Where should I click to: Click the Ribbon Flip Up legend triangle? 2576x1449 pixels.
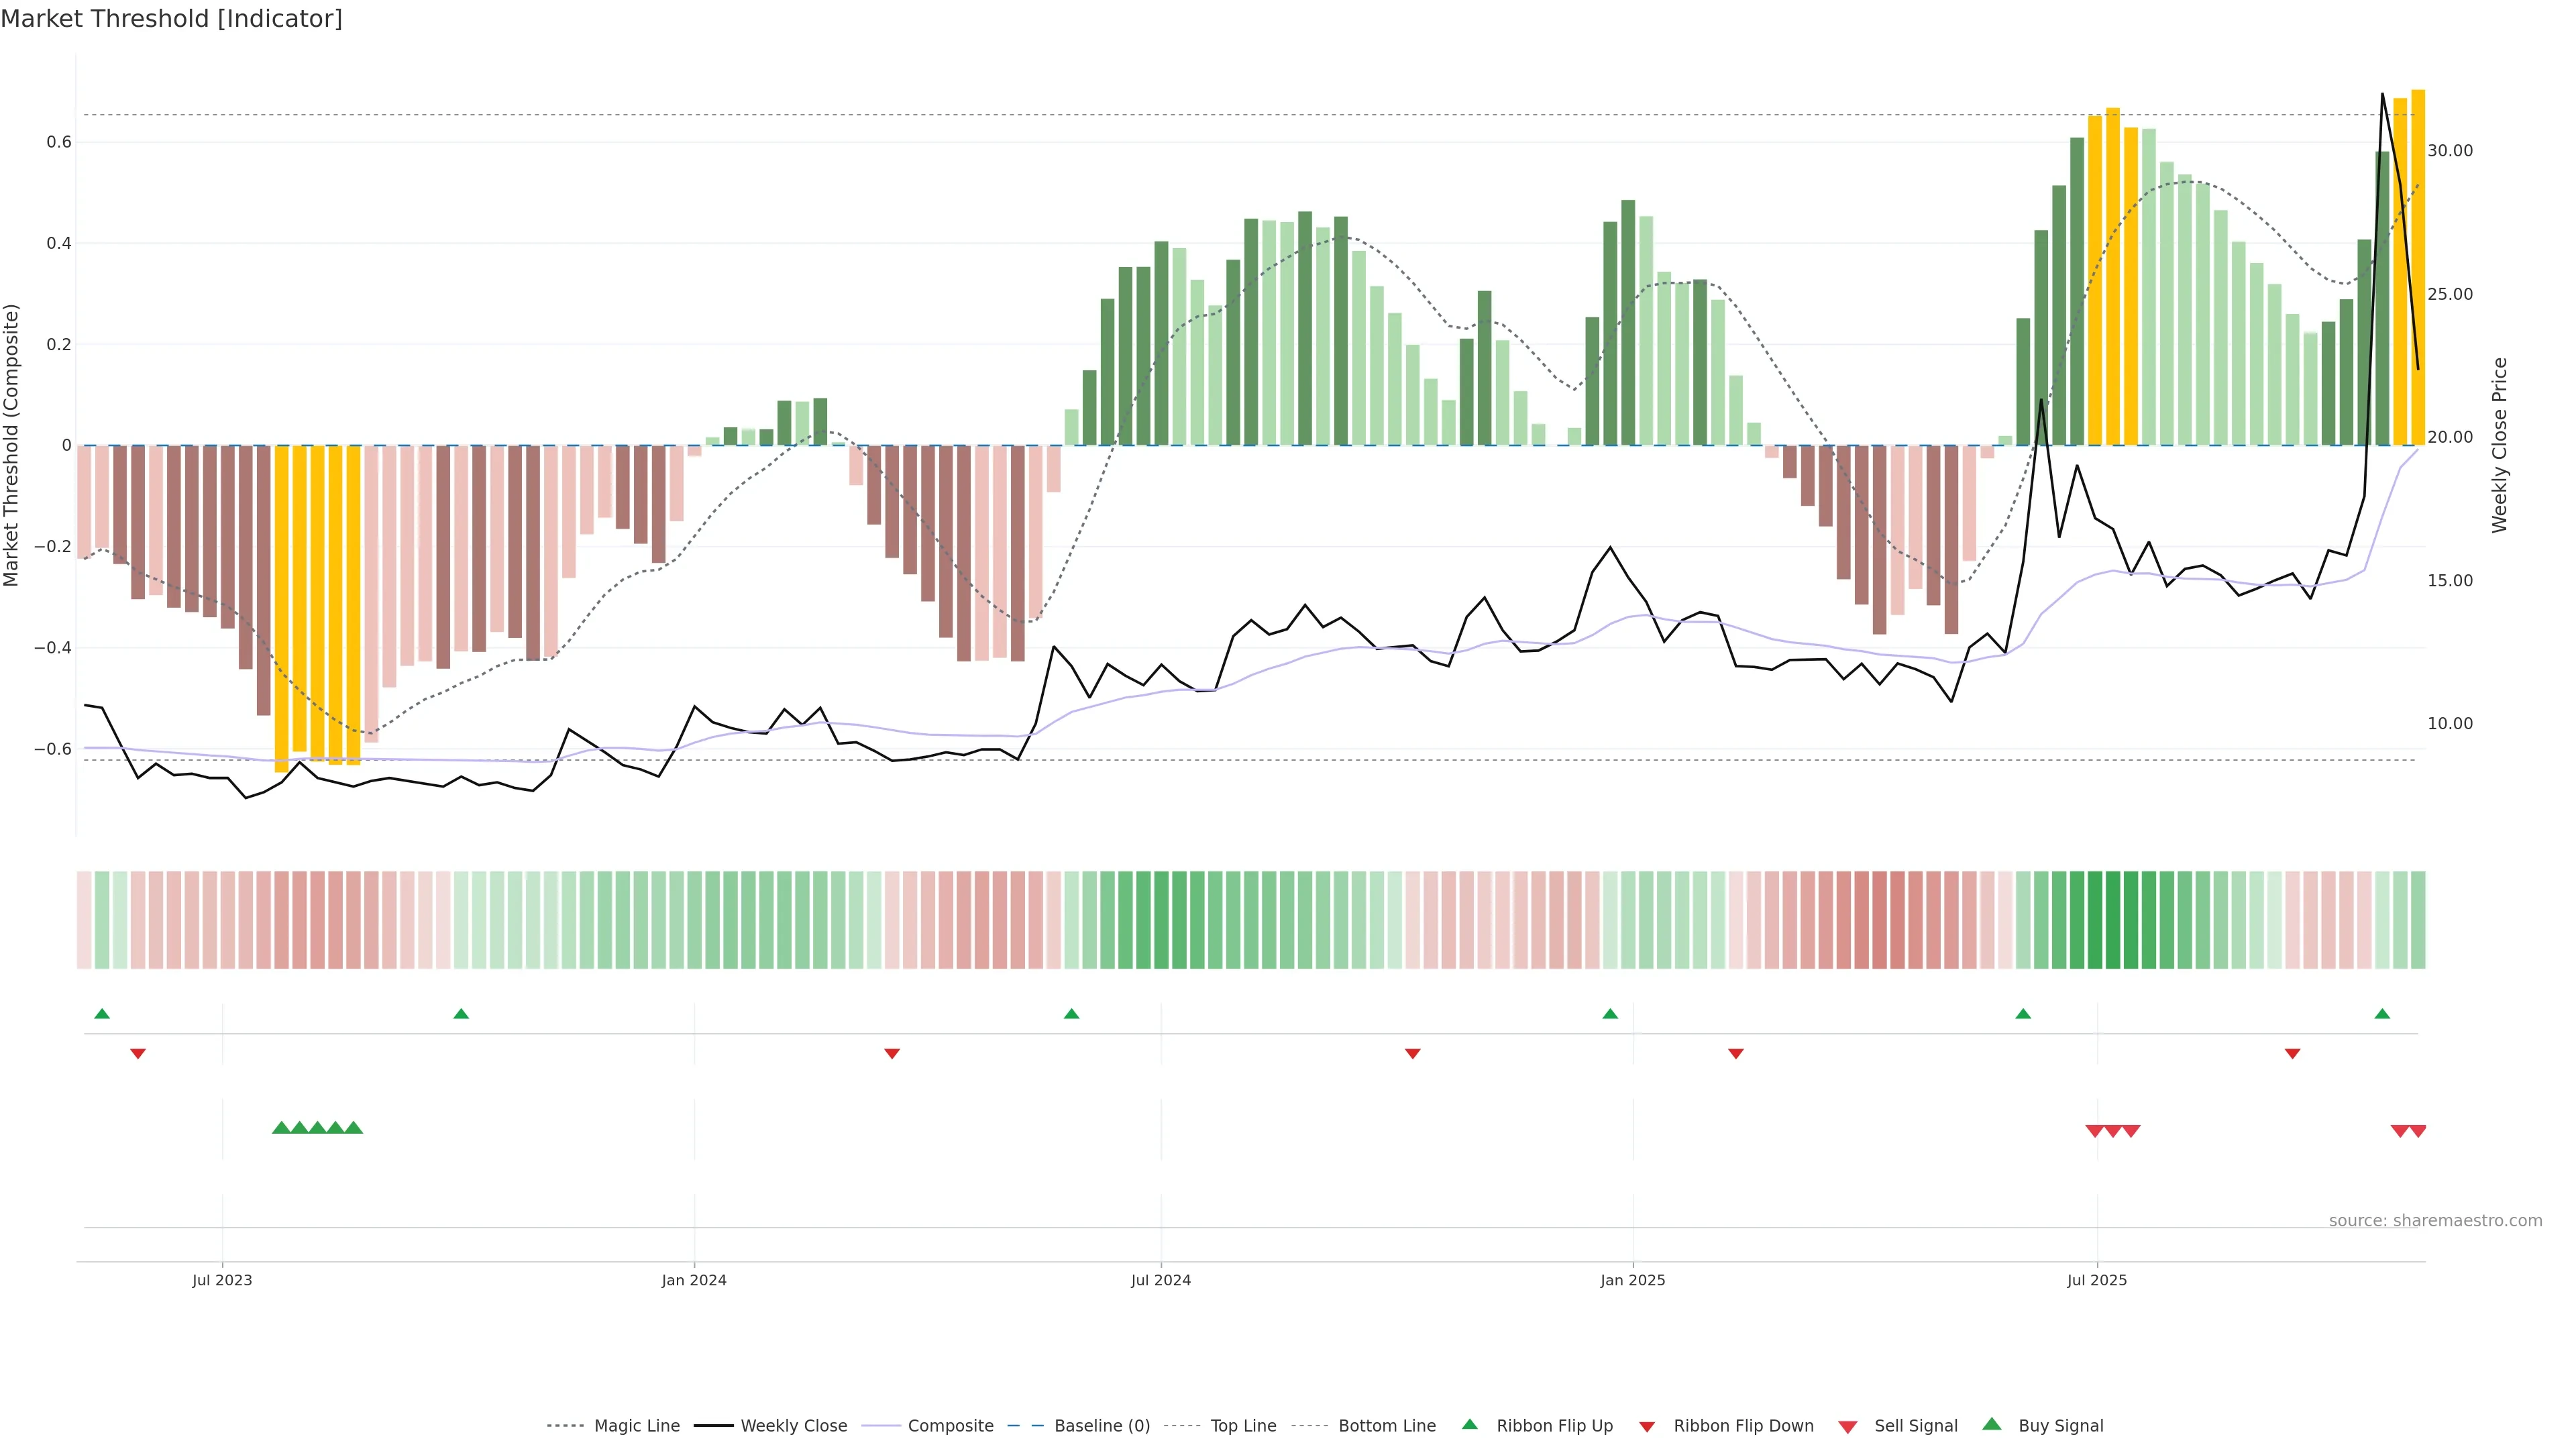1469,1424
